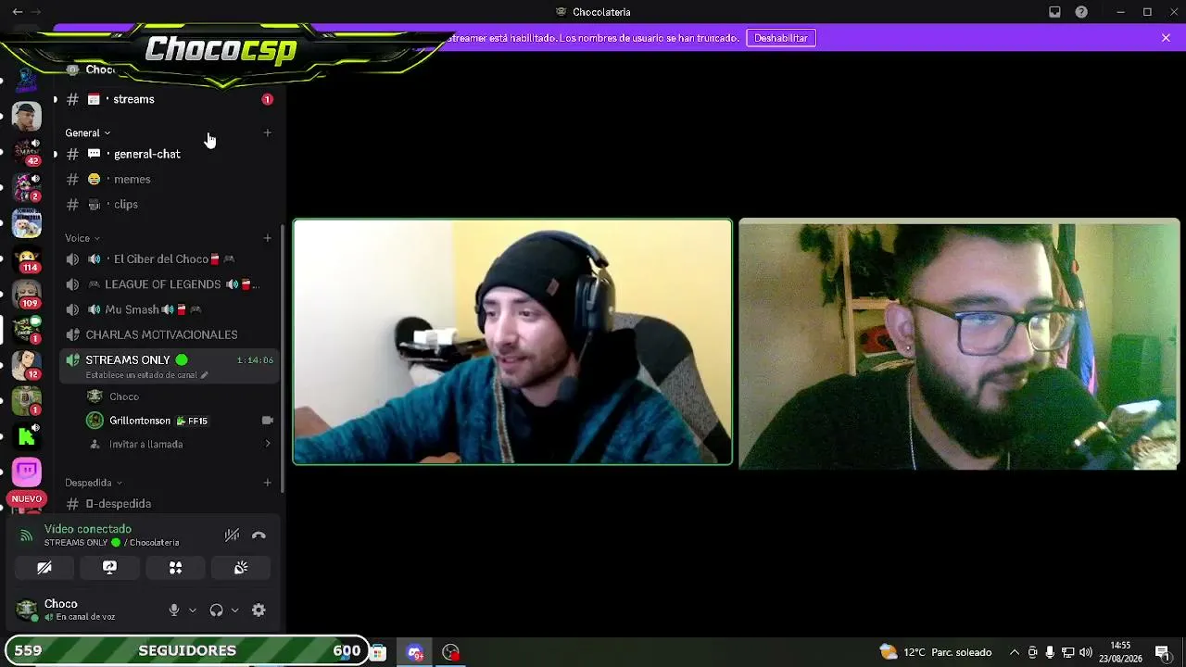Open the soundboard
This screenshot has height=667, width=1186.
pyautogui.click(x=241, y=568)
